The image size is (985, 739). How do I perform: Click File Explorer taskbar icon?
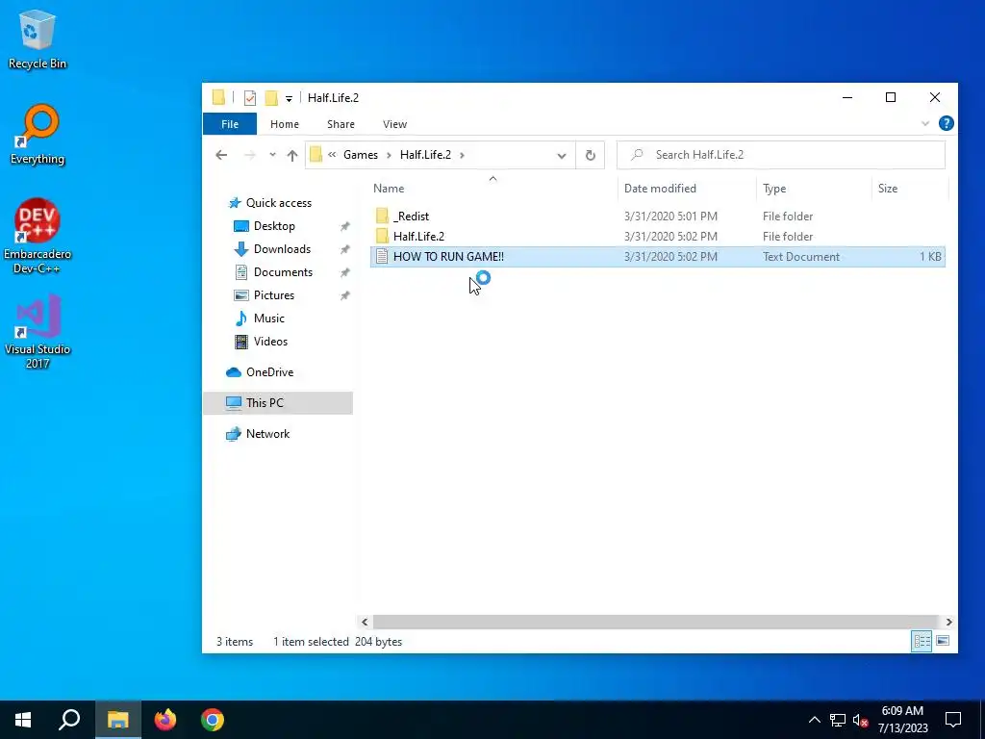click(x=117, y=720)
